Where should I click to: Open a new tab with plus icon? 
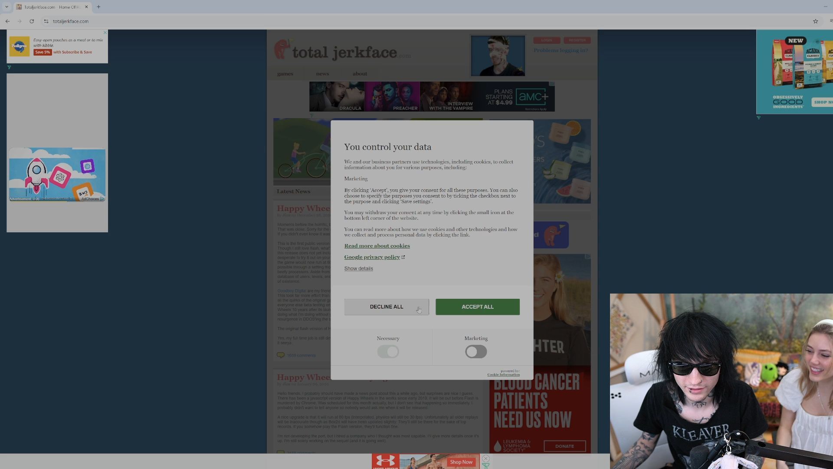click(x=98, y=7)
